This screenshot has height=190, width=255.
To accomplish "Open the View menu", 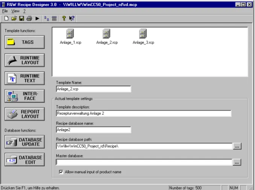I will [x=15, y=11].
